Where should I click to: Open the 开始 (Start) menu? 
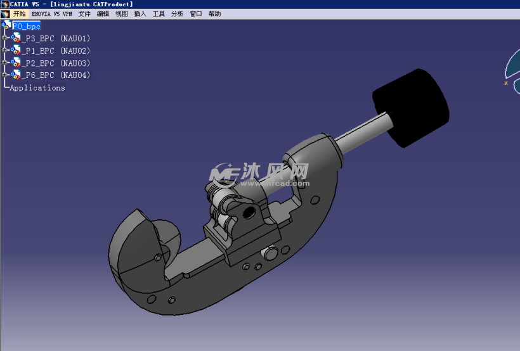pyautogui.click(x=20, y=13)
